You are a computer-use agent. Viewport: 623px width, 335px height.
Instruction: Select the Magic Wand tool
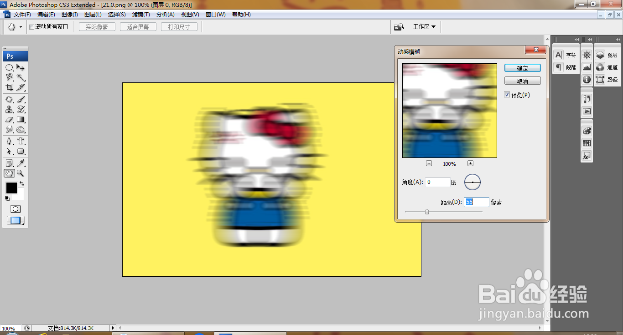[21, 77]
